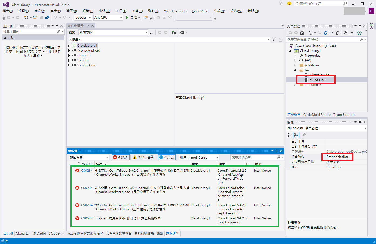Click the blue Refresh icon in Solution Explorer
The height and width of the screenshot is (244, 376).
coord(326,33)
